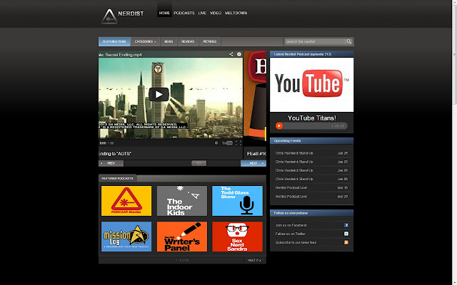Click the RSS feed icon
Viewport: 457px width, 285px height.
click(x=346, y=242)
